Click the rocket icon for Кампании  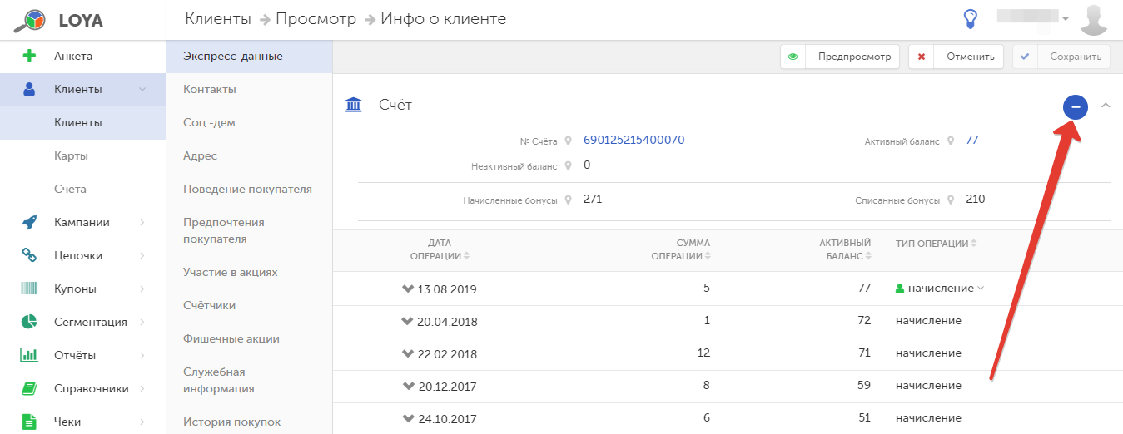[29, 222]
